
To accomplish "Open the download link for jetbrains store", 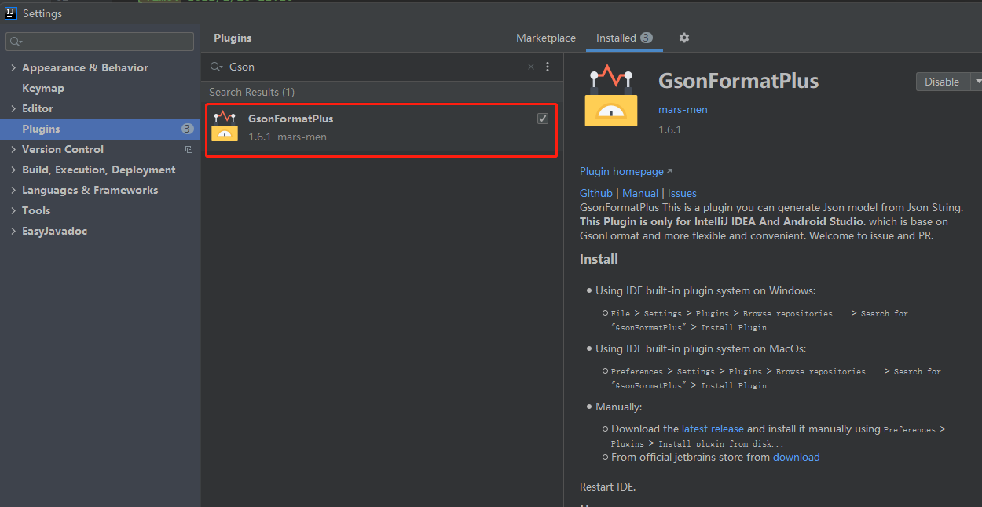I will point(796,457).
